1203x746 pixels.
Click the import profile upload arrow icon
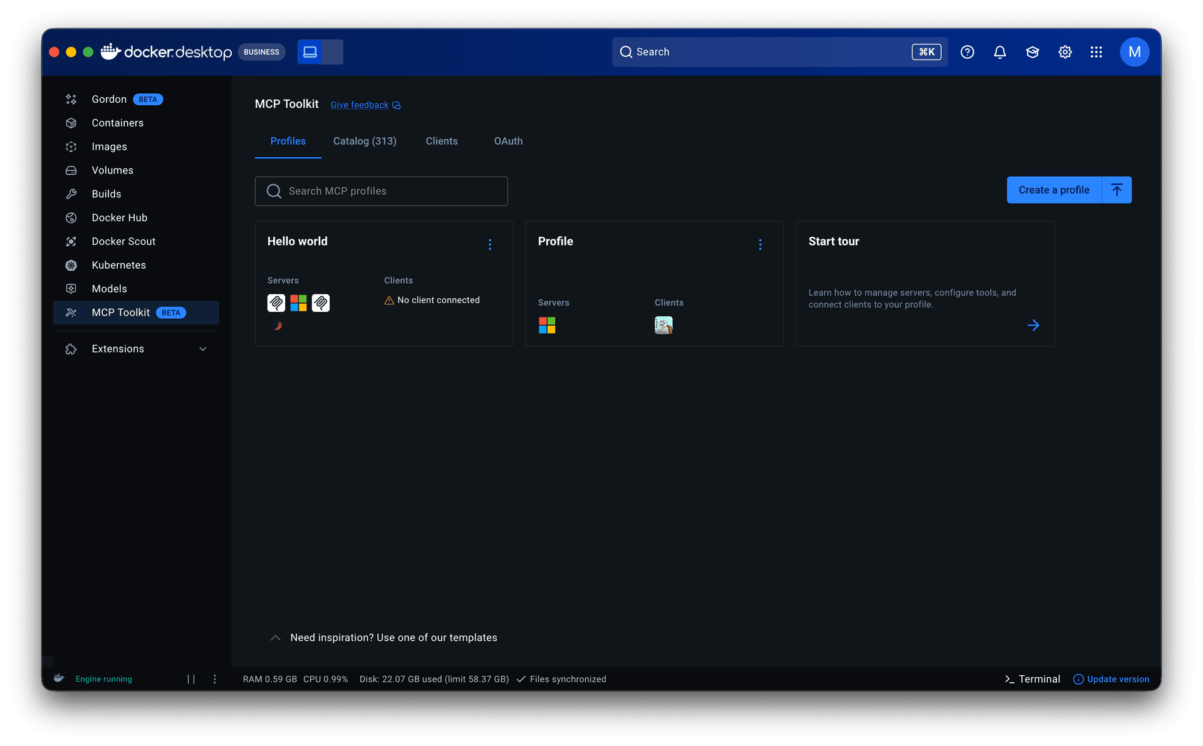pos(1117,190)
